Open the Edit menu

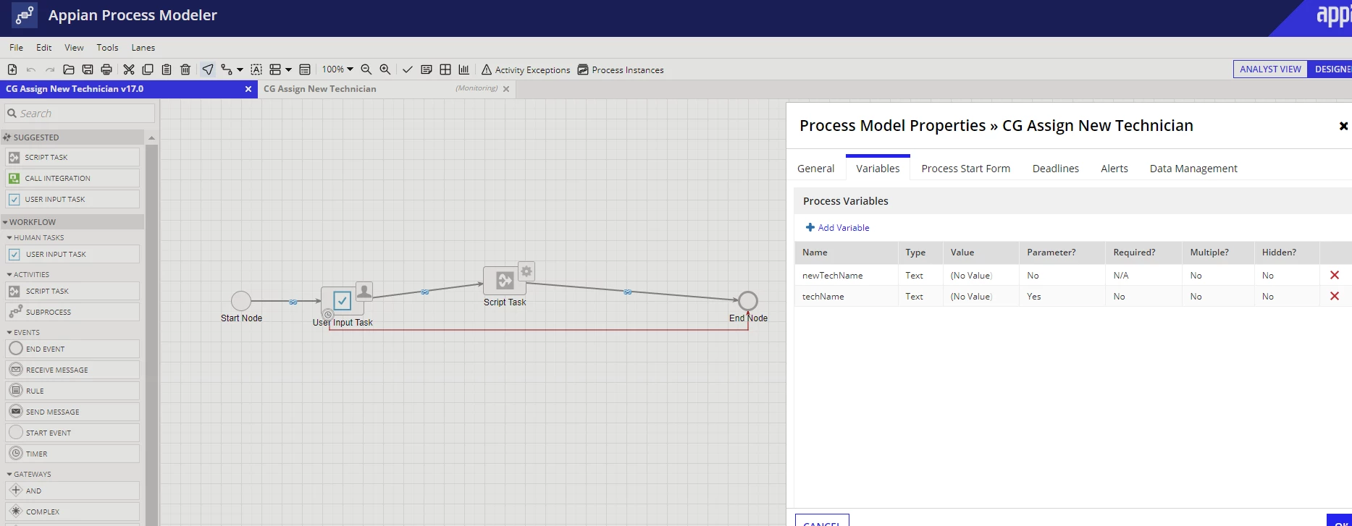[x=44, y=48]
